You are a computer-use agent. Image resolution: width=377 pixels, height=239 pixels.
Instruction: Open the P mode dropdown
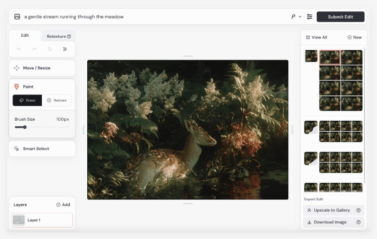[x=296, y=17]
